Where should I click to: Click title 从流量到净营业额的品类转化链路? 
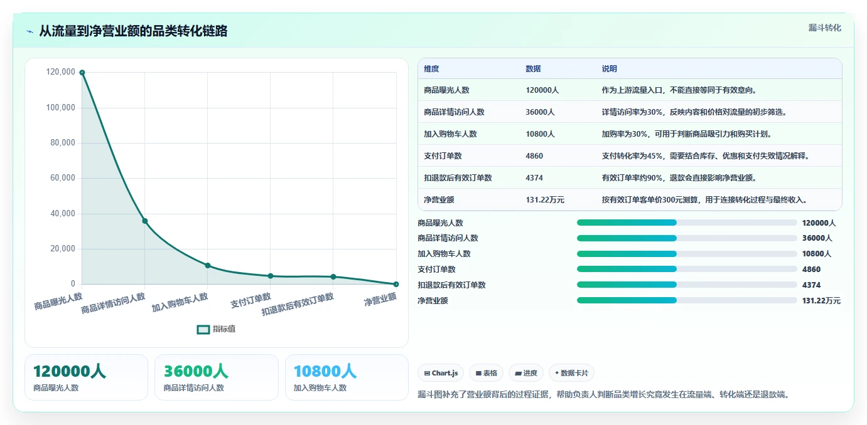point(133,31)
